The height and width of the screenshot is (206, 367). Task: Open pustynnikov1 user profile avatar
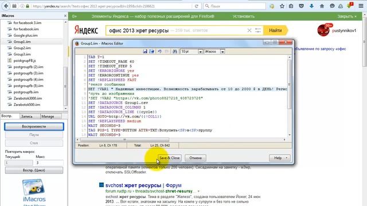[323, 30]
